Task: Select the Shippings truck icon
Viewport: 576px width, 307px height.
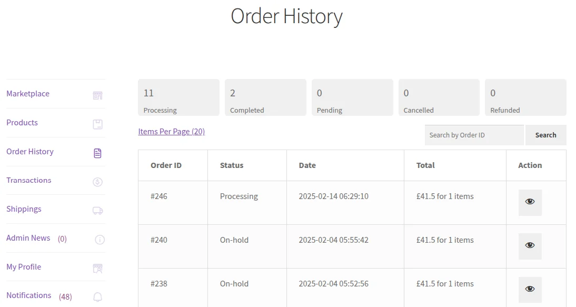Action: click(97, 209)
